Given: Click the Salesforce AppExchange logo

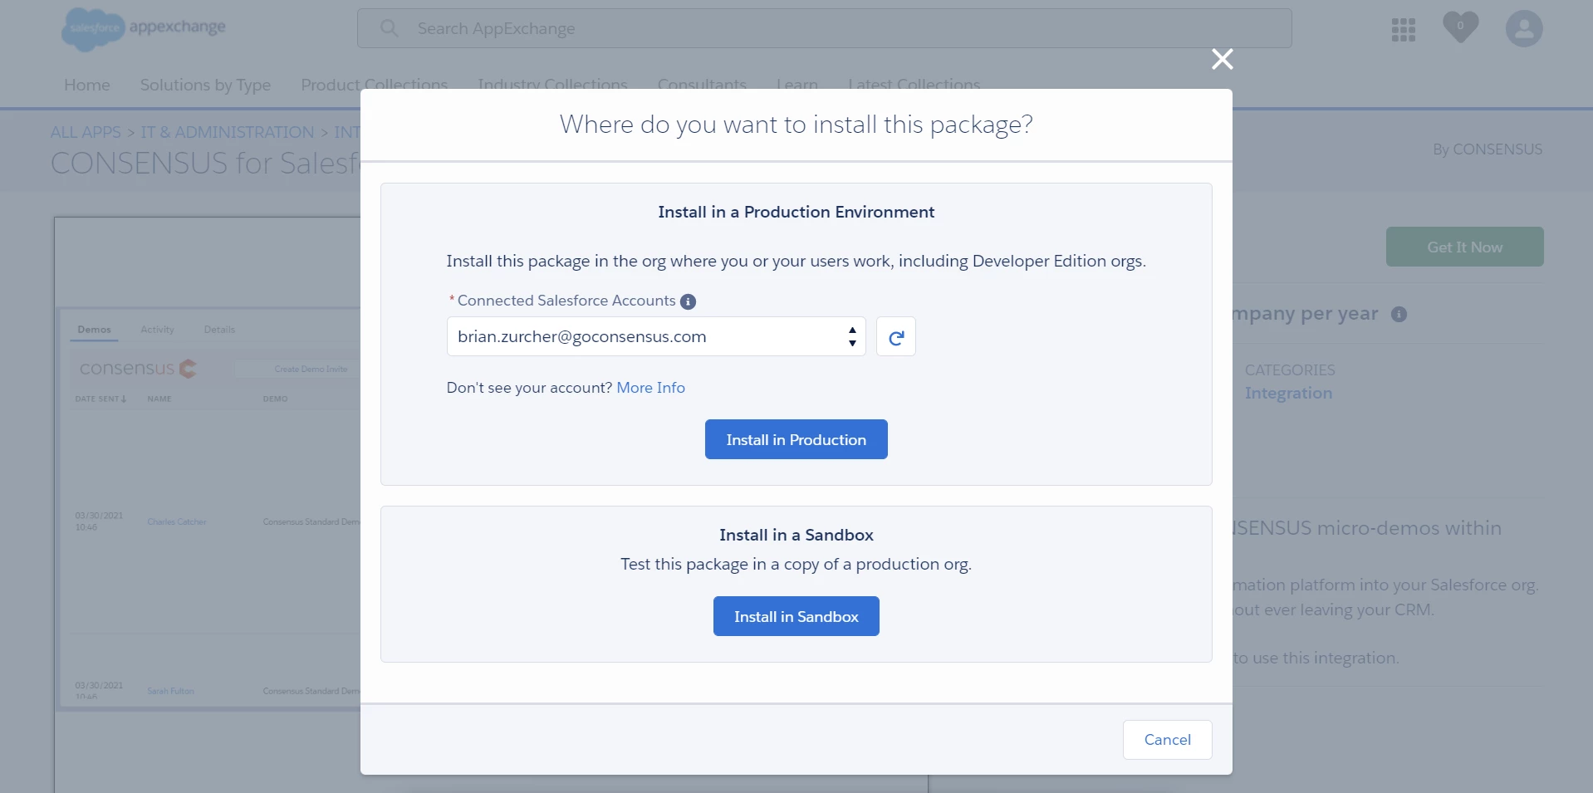Looking at the screenshot, I should tap(144, 28).
